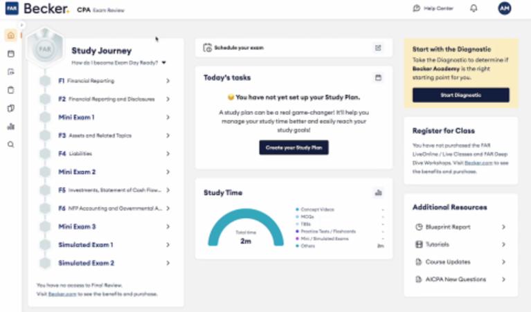Click the home icon in left sidebar
The height and width of the screenshot is (312, 531).
click(10, 35)
